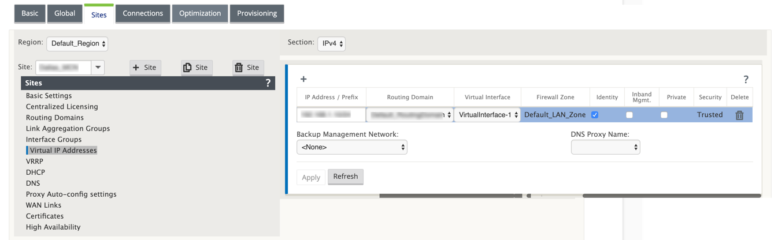Open Proxy Auto-config settings
This screenshot has width=774, height=240.
pos(71,194)
